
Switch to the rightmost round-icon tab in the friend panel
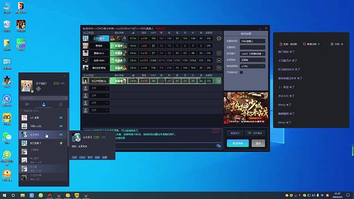pyautogui.click(x=61, y=104)
